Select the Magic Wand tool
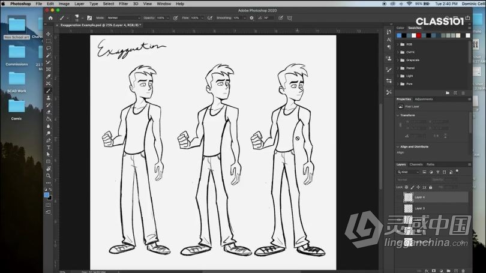Image resolution: width=486 pixels, height=273 pixels. pos(49,55)
